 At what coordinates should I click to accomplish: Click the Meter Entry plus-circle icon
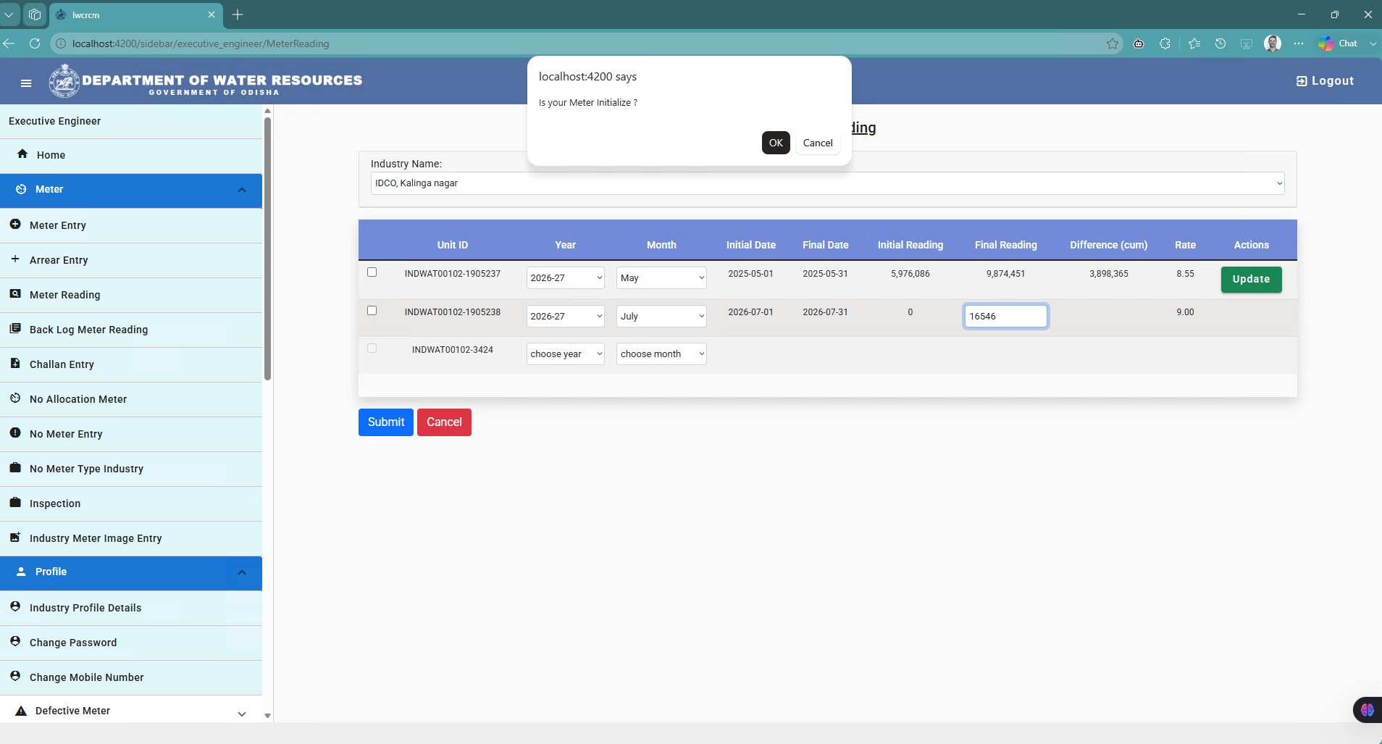(15, 225)
